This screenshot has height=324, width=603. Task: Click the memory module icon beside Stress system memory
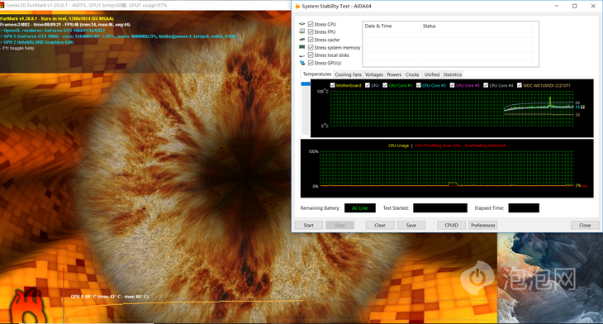coord(301,47)
